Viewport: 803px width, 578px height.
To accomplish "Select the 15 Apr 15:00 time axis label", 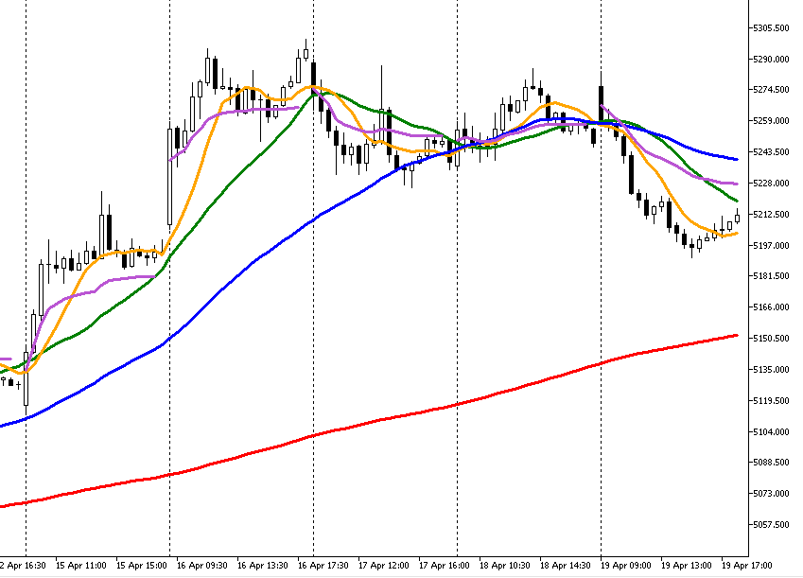I will [141, 566].
